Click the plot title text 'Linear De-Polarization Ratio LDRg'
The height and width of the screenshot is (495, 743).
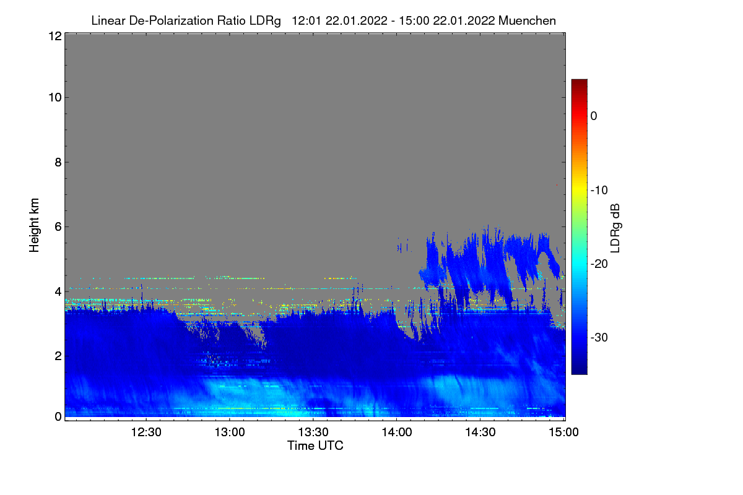point(186,20)
